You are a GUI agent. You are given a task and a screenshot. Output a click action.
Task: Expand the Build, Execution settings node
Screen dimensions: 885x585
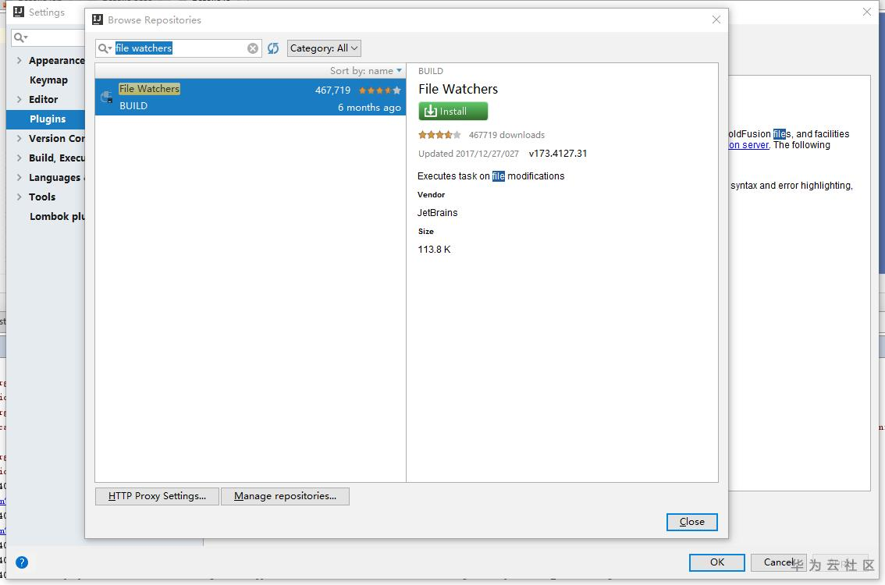click(20, 158)
